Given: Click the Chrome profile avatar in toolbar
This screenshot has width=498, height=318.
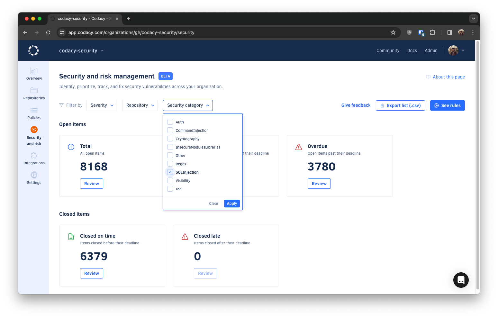Looking at the screenshot, I should tap(461, 32).
